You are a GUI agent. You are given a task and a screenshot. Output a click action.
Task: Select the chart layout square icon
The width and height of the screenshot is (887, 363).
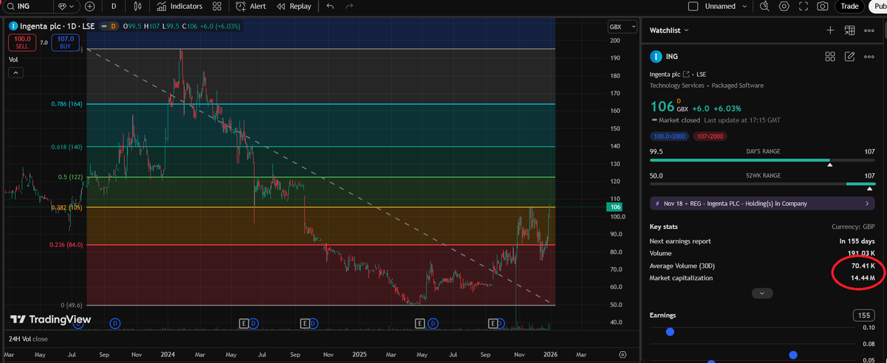click(x=693, y=6)
